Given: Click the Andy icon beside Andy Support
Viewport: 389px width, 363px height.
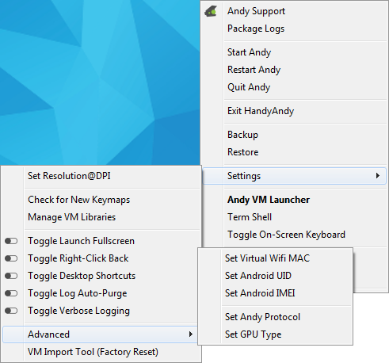Looking at the screenshot, I should click(x=211, y=12).
